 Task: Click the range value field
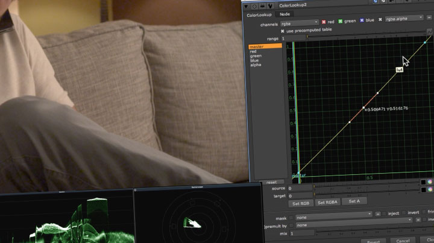(x=293, y=38)
